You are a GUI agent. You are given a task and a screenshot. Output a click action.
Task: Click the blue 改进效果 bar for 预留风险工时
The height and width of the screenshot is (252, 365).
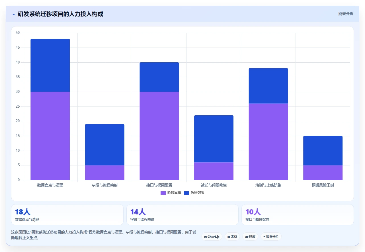coord(323,151)
